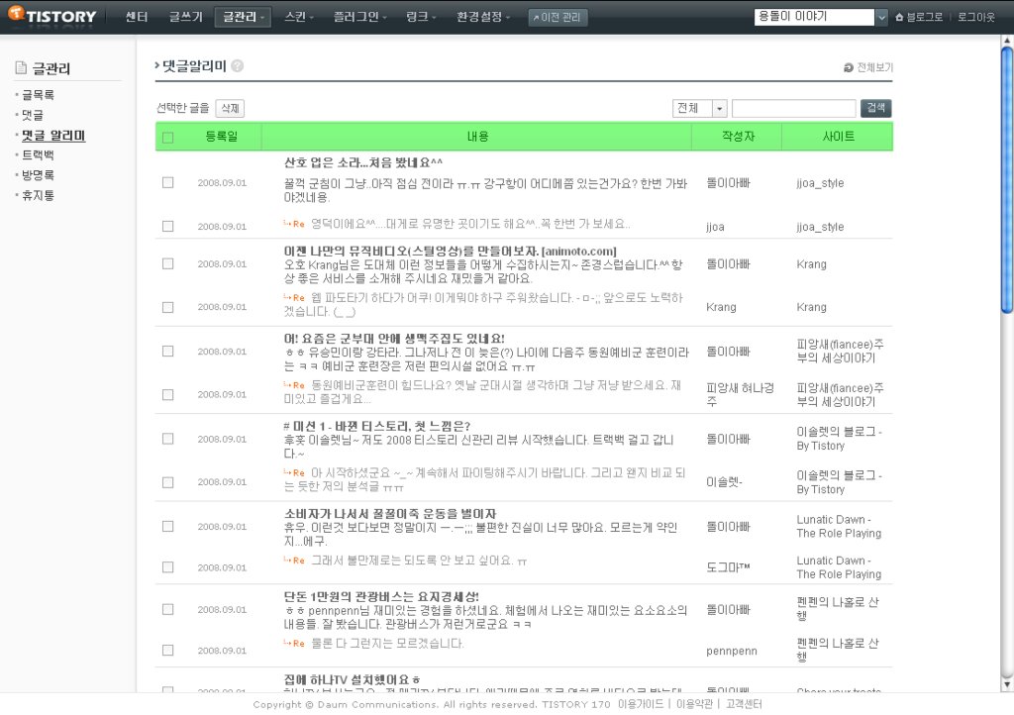Click the vertical scrollbar thumb
Image resolution: width=1014 pixels, height=715 pixels.
(1006, 179)
